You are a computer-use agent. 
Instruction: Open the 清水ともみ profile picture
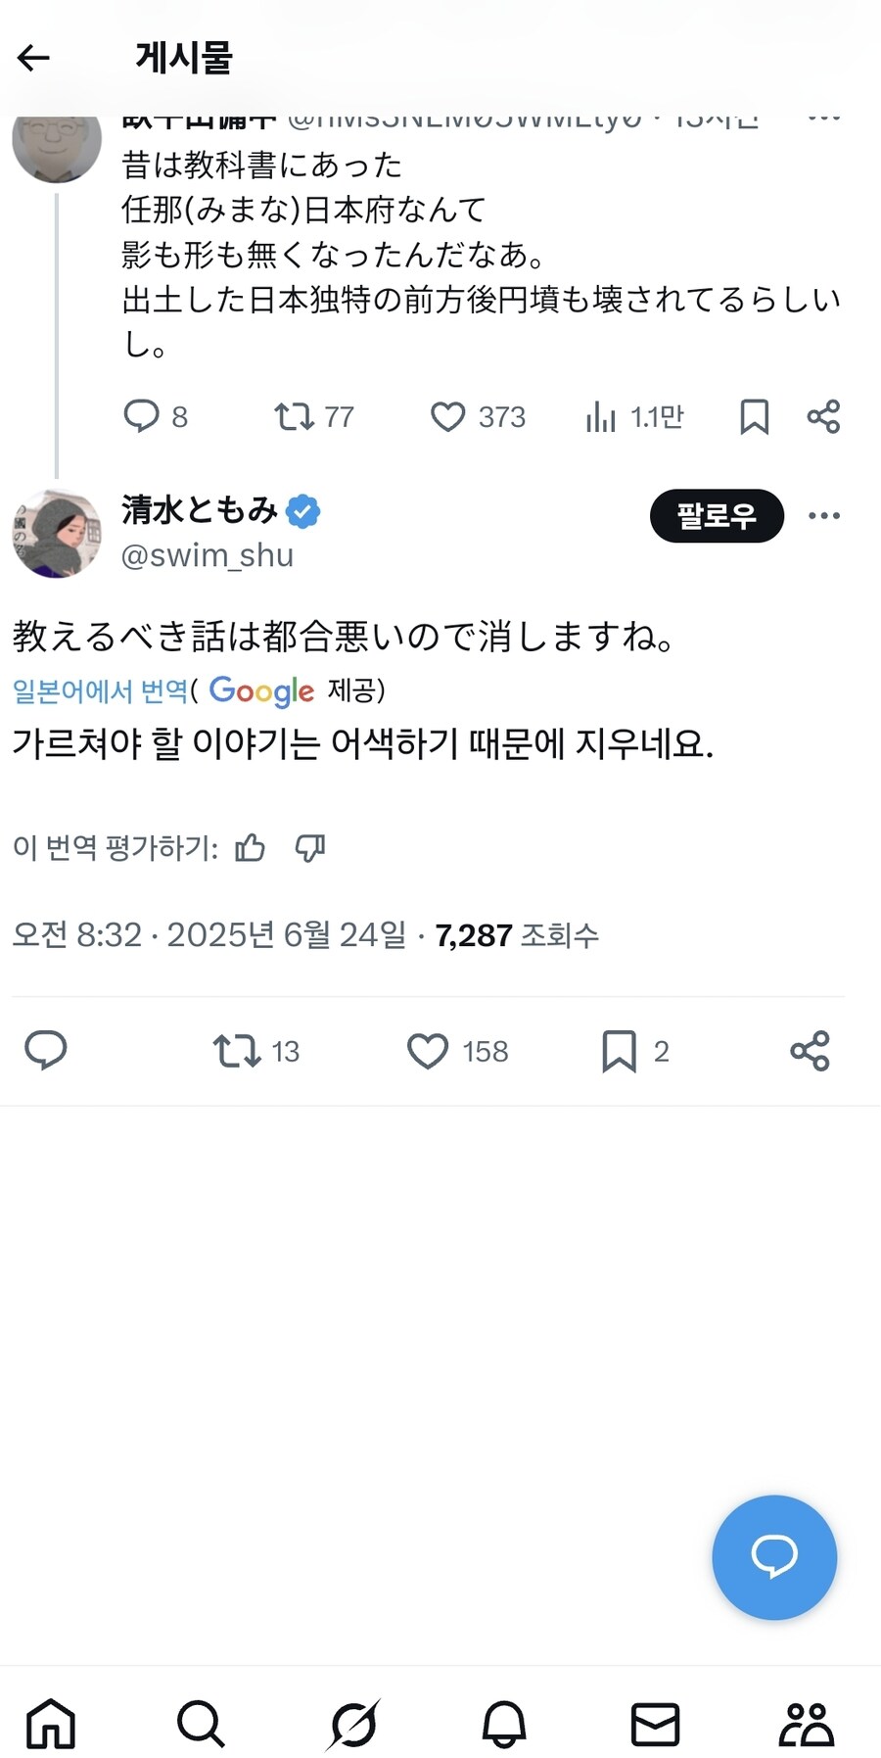pyautogui.click(x=57, y=534)
